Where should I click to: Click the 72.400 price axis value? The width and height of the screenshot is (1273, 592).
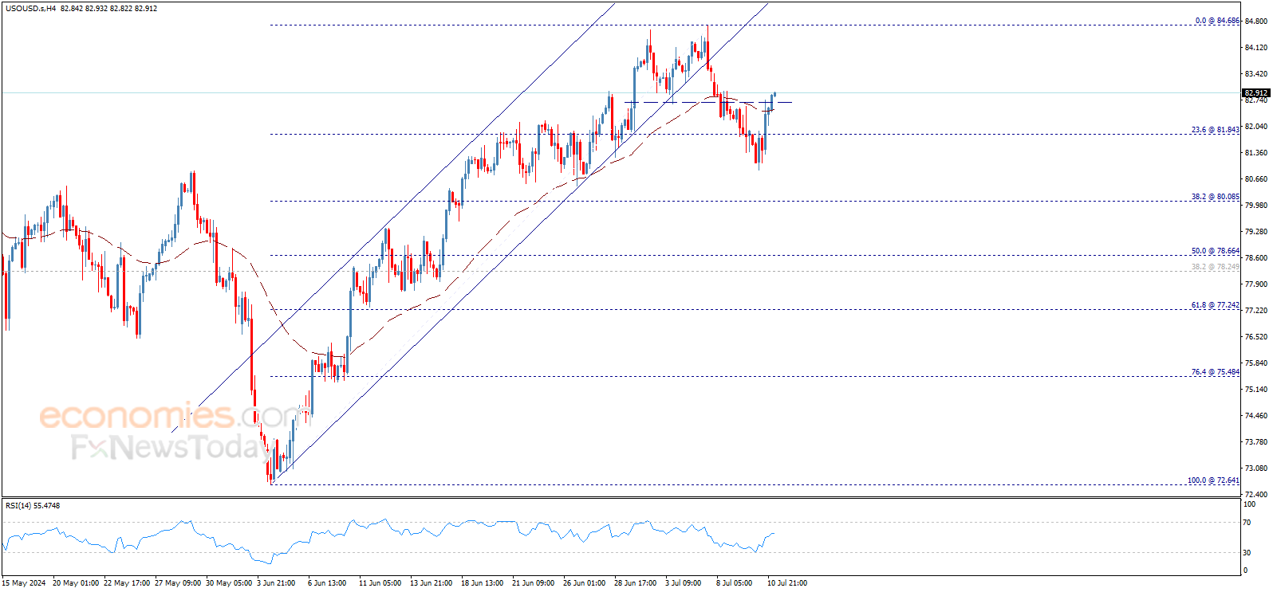tap(1256, 495)
